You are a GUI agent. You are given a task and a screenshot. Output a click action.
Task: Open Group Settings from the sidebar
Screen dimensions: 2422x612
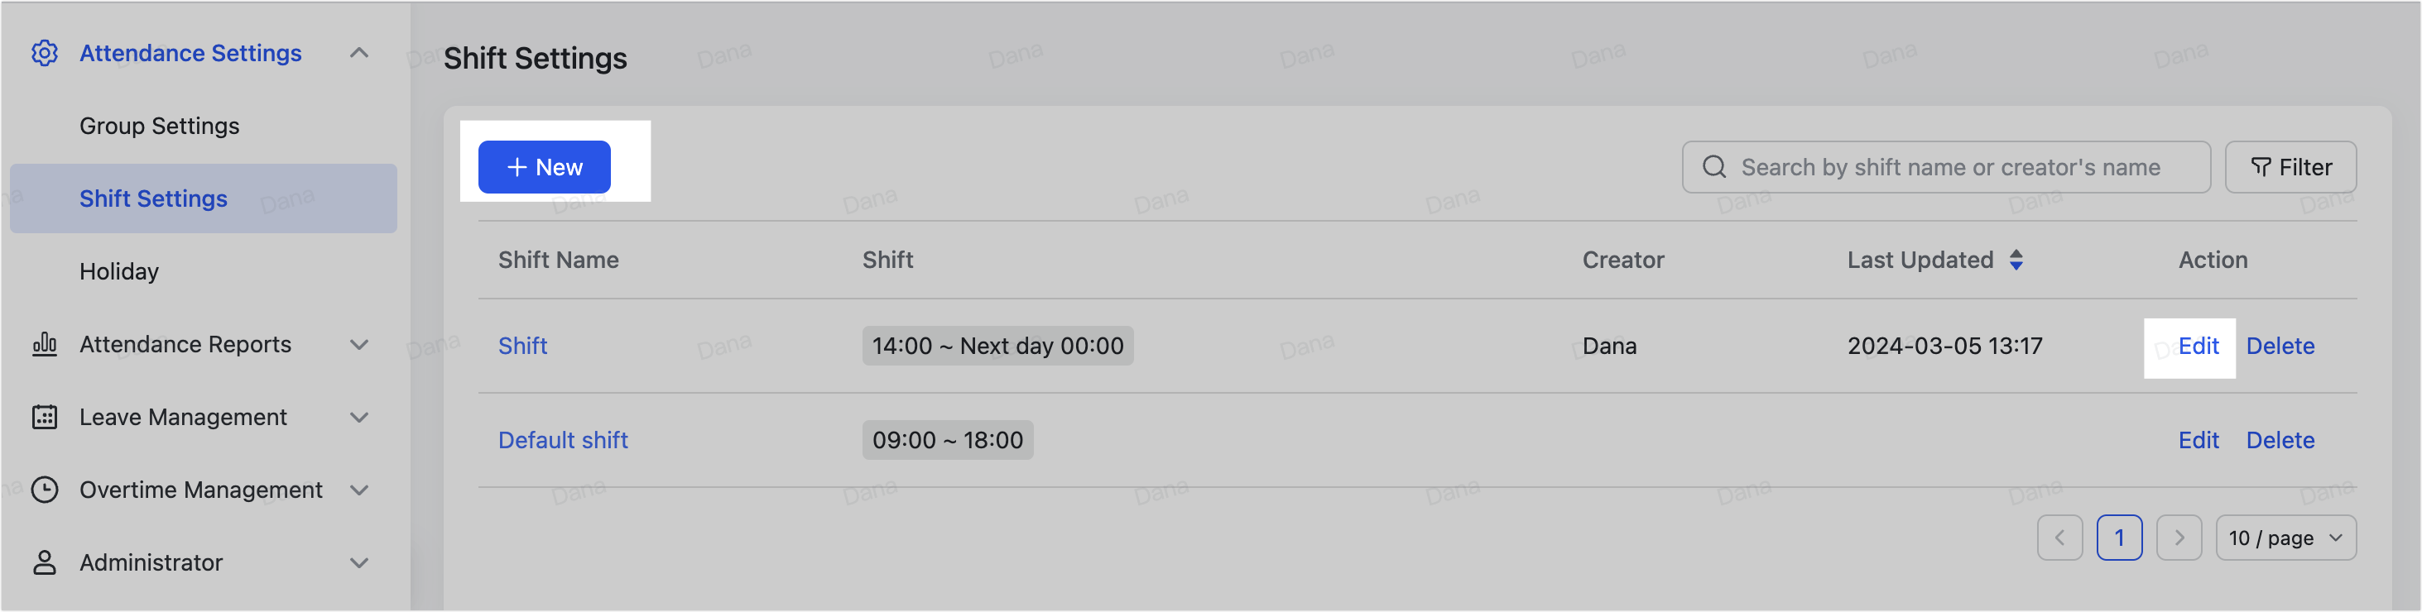tap(159, 125)
